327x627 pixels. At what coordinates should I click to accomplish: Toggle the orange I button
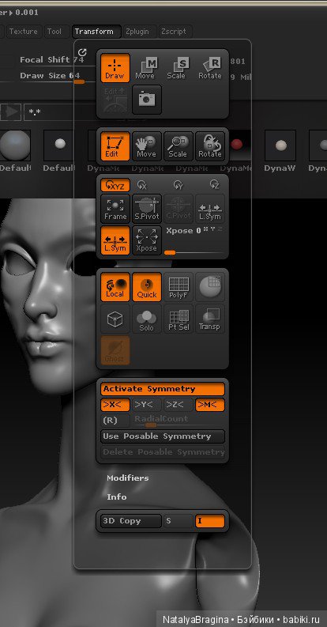[x=210, y=521]
